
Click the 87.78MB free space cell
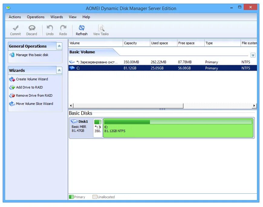coord(185,62)
